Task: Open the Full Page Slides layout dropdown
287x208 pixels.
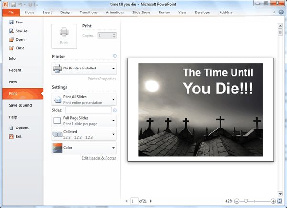Action: pyautogui.click(x=84, y=121)
